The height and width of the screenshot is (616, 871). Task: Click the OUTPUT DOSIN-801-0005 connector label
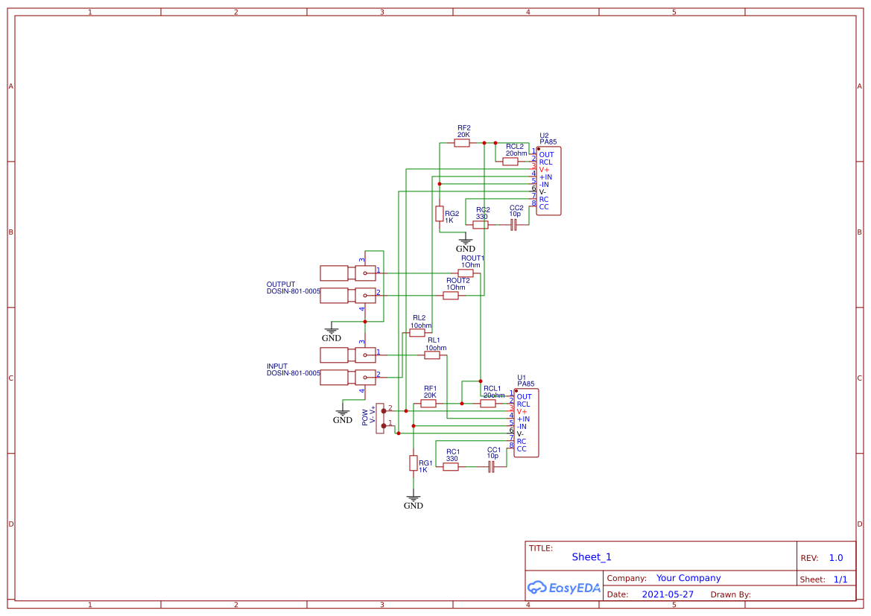pyautogui.click(x=294, y=288)
